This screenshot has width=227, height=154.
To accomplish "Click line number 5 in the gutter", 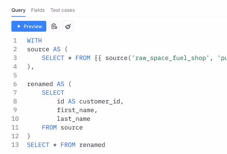I will coord(15,75).
